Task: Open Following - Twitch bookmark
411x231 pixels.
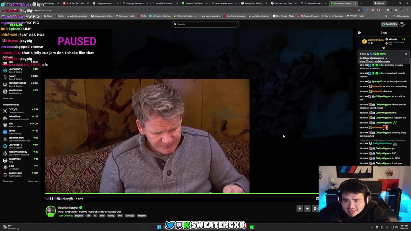Action: 126,16
